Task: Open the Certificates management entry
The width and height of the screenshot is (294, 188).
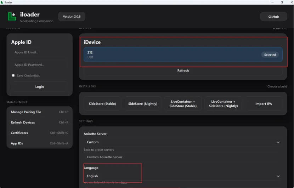Action: pyautogui.click(x=39, y=133)
